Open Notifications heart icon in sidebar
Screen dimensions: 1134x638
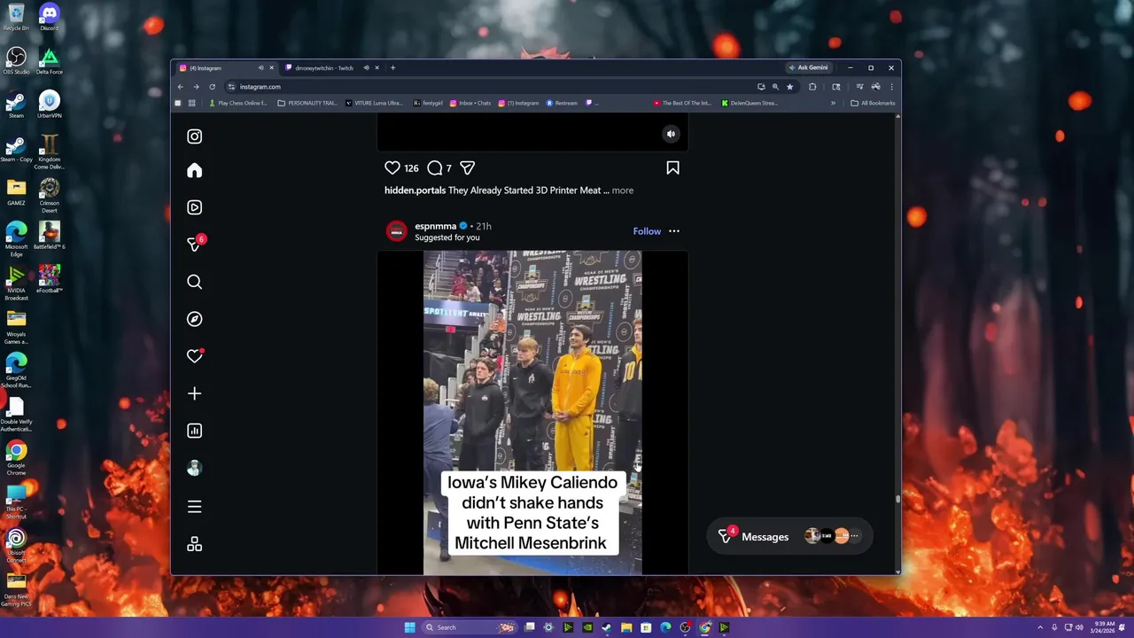pos(194,356)
